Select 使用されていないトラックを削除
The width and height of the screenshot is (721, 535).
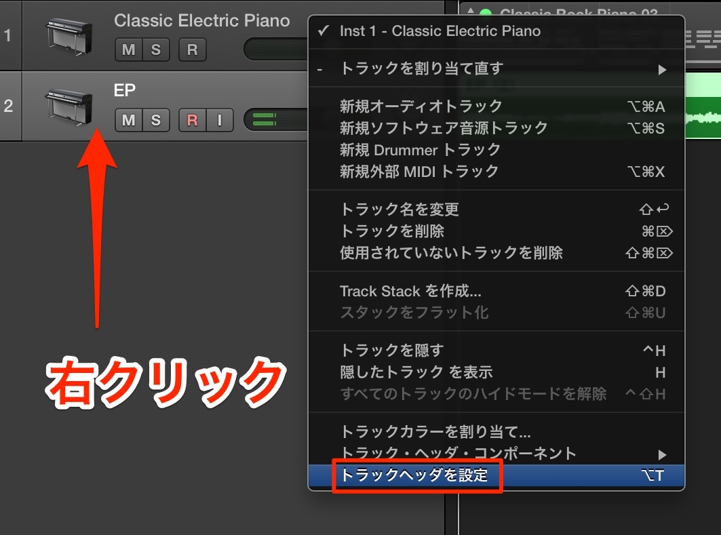tap(496, 253)
